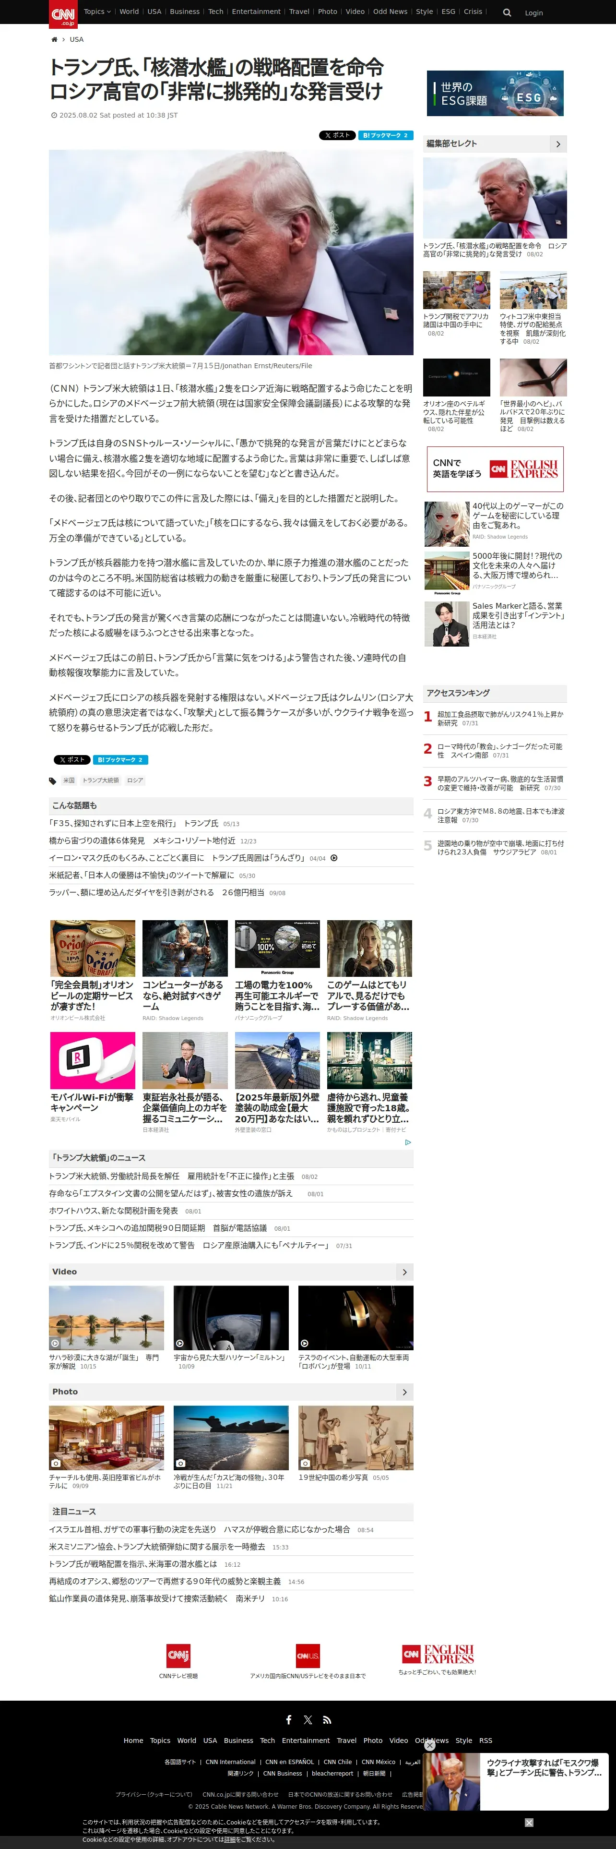Play the Sahara lake video thumbnail
616x1849 pixels.
(x=106, y=1318)
